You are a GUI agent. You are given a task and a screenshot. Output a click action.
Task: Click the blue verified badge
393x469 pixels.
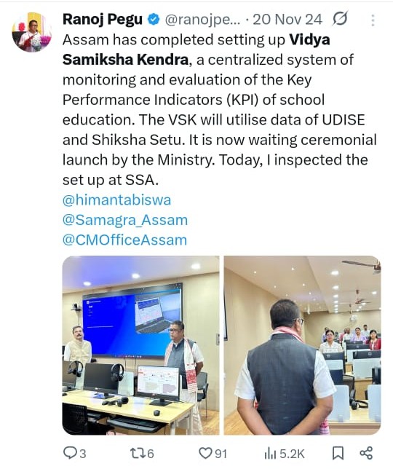154,20
